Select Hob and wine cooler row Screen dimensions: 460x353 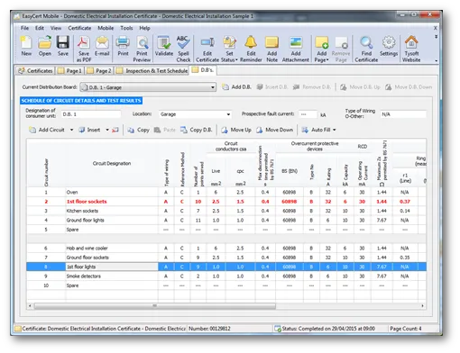(226, 249)
